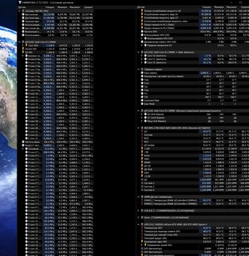Click the right pane Текущее column header
Screen dimensions: 249x256
pyautogui.click(x=206, y=7)
